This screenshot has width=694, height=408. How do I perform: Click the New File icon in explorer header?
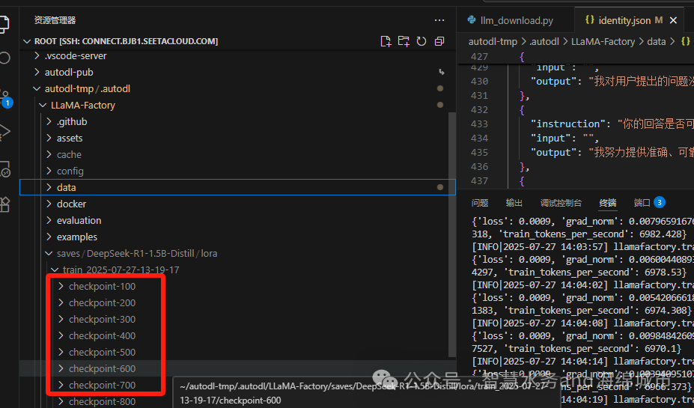pos(386,41)
